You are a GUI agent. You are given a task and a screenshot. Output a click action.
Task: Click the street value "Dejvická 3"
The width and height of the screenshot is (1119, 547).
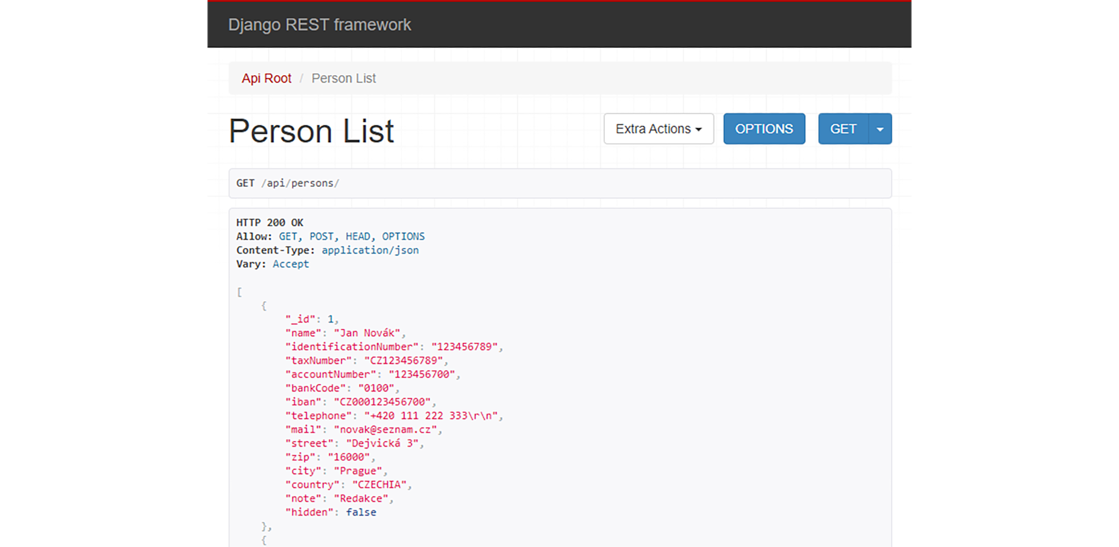click(382, 443)
